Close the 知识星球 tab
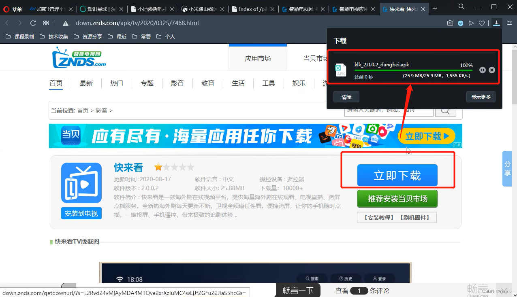 tap(120, 9)
